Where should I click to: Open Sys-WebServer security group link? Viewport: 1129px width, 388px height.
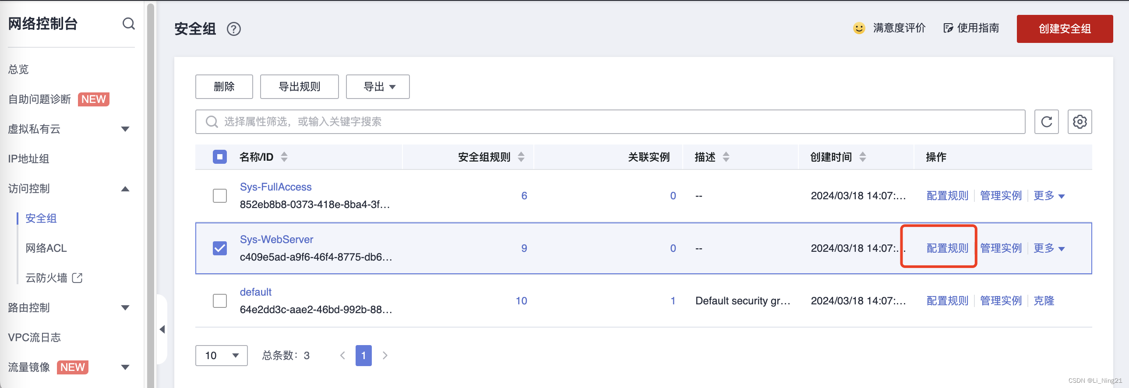point(276,240)
